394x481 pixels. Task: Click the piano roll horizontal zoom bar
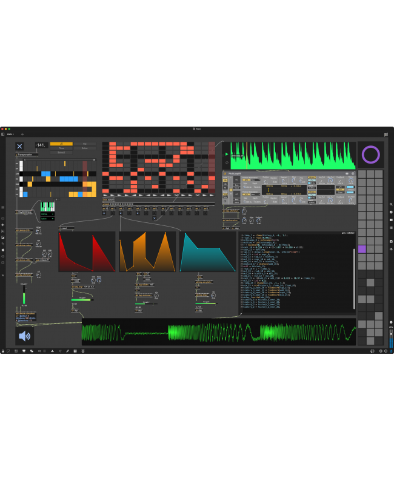60,160
